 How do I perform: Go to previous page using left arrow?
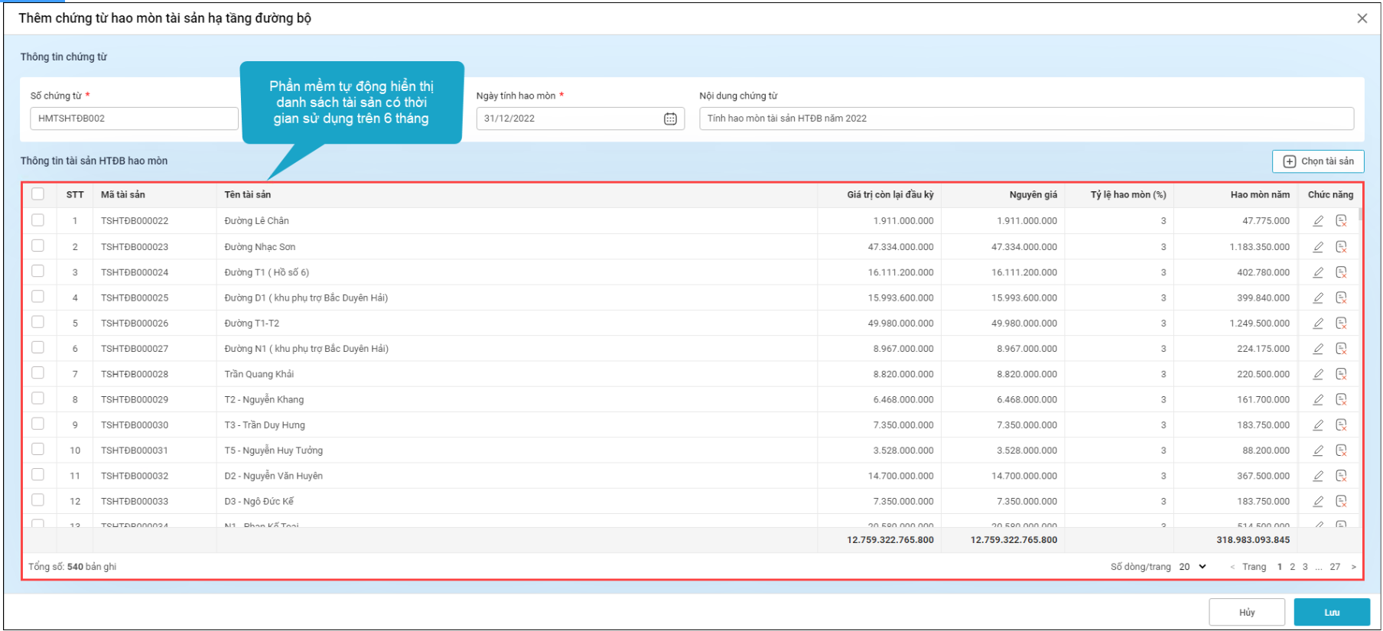tap(1232, 567)
